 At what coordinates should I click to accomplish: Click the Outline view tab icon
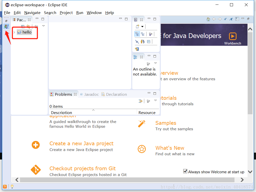point(135,57)
